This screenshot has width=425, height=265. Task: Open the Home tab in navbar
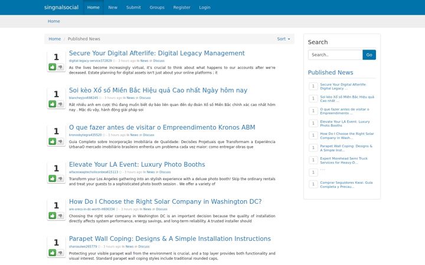pos(93,7)
